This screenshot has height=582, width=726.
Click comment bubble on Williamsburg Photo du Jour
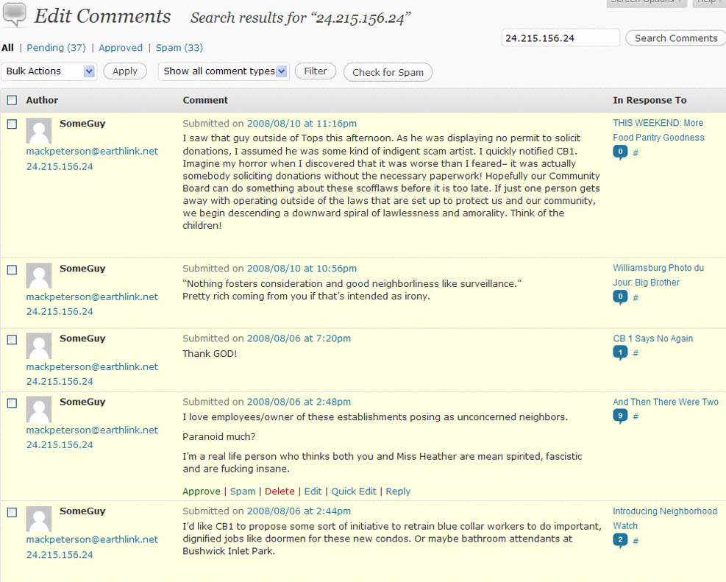620,297
